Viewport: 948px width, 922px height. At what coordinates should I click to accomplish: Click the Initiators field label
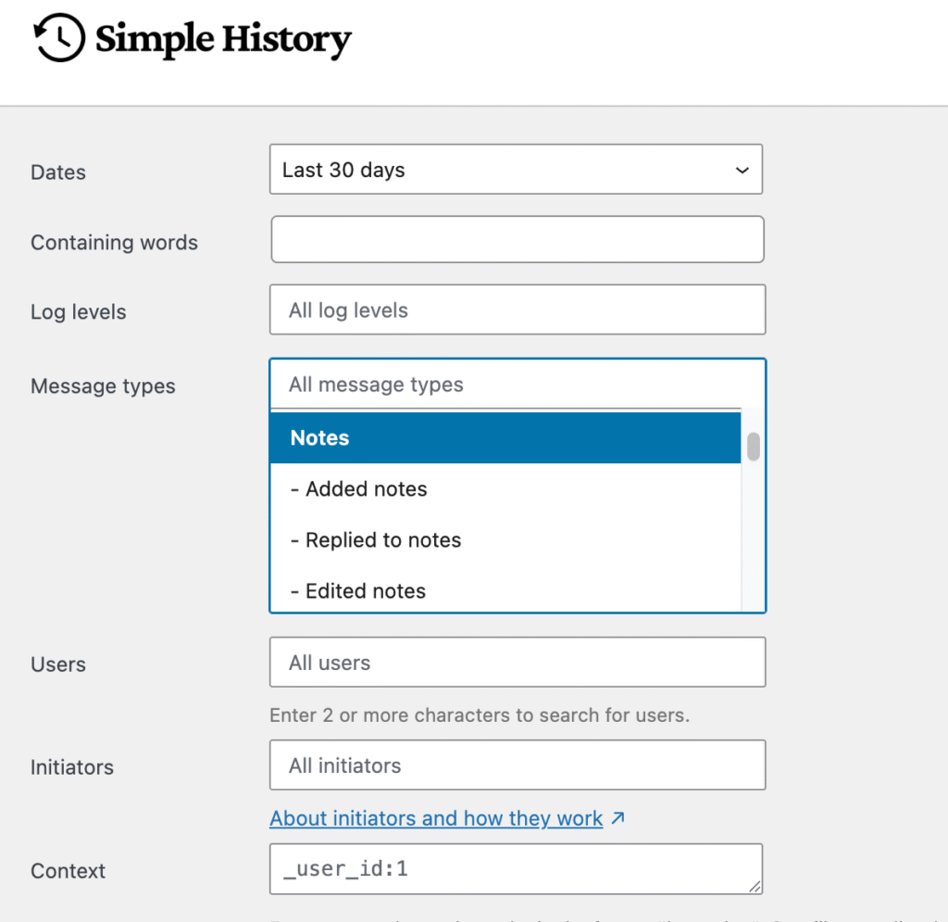tap(72, 767)
